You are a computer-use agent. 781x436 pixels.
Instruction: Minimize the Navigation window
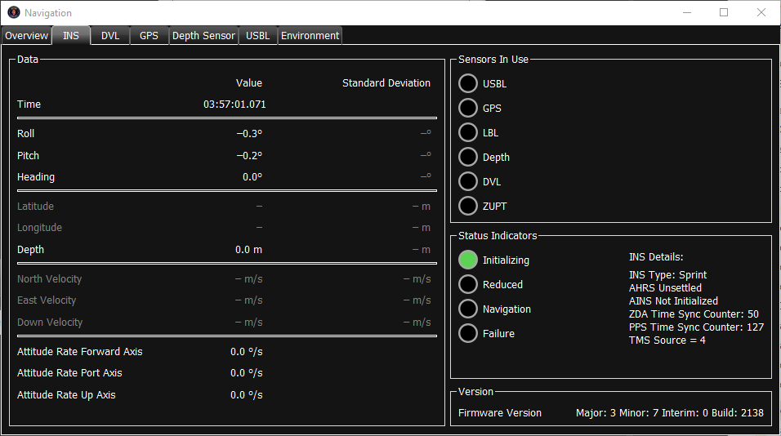[x=686, y=13]
